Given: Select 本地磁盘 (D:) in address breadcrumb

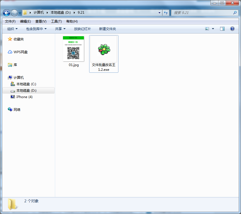Looking at the screenshot, I should (61, 13).
